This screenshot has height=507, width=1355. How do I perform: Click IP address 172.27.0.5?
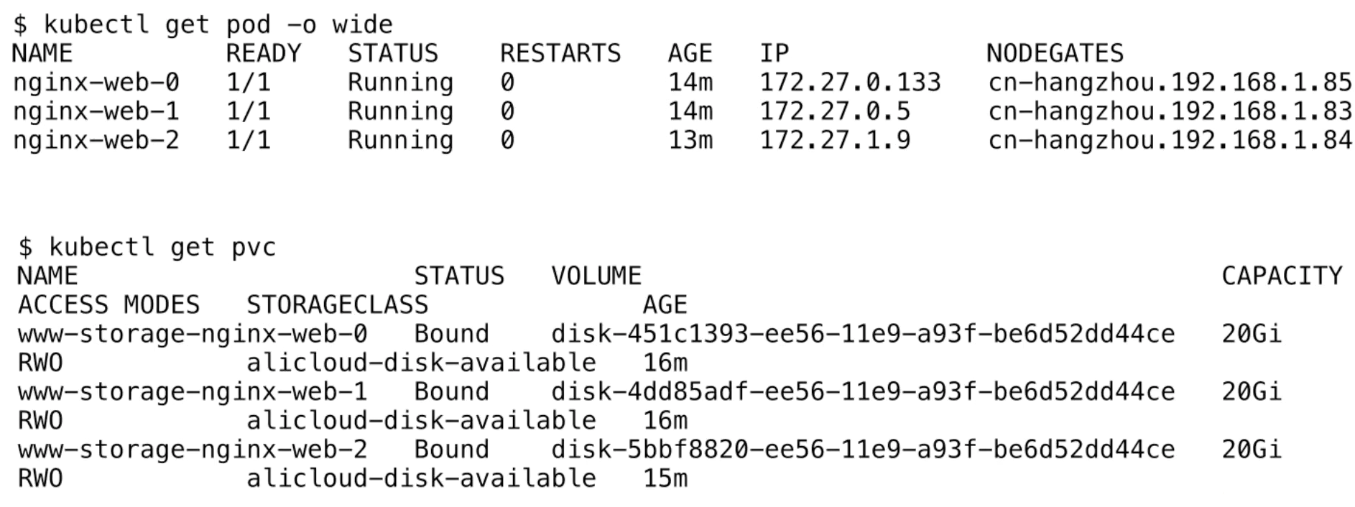coord(835,112)
